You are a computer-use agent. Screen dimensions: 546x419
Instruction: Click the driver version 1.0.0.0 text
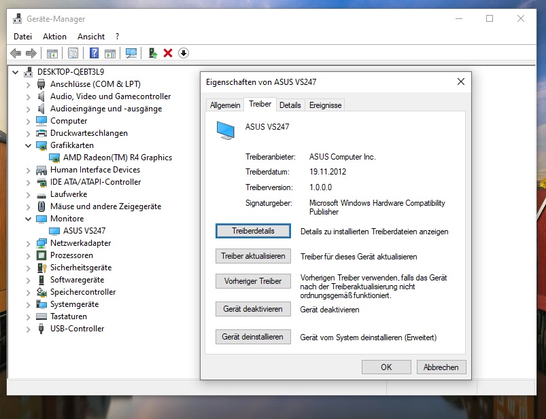point(320,187)
